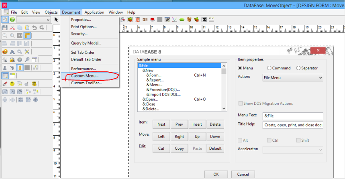Open the Objects menu
The width and height of the screenshot is (345, 179).
51,12
